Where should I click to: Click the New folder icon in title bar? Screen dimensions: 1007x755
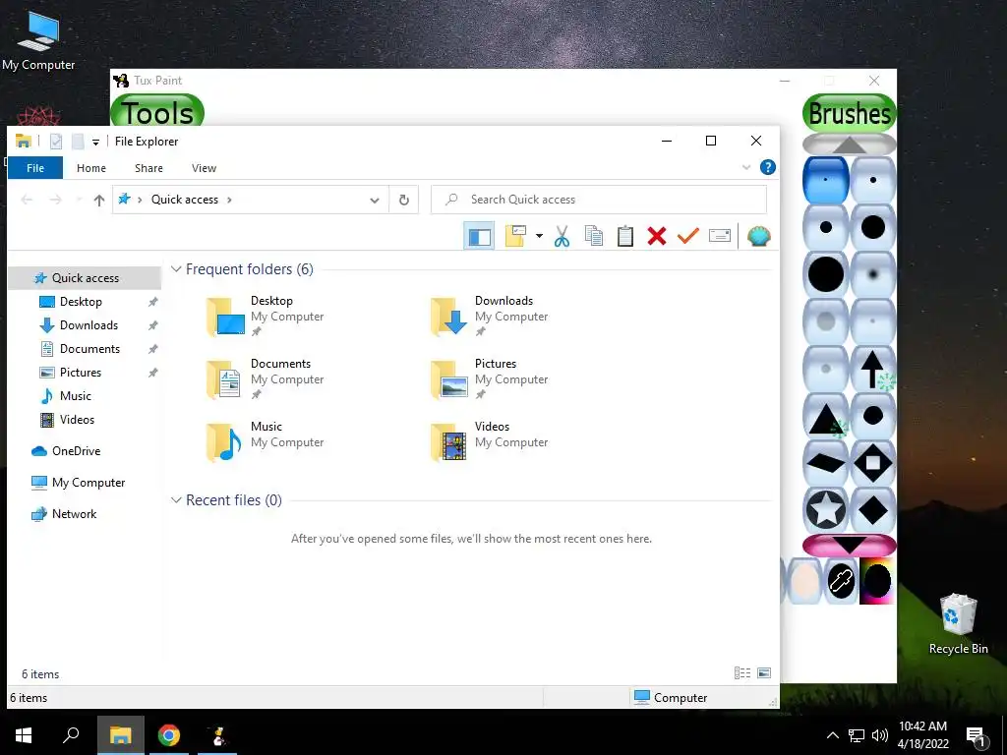point(78,142)
